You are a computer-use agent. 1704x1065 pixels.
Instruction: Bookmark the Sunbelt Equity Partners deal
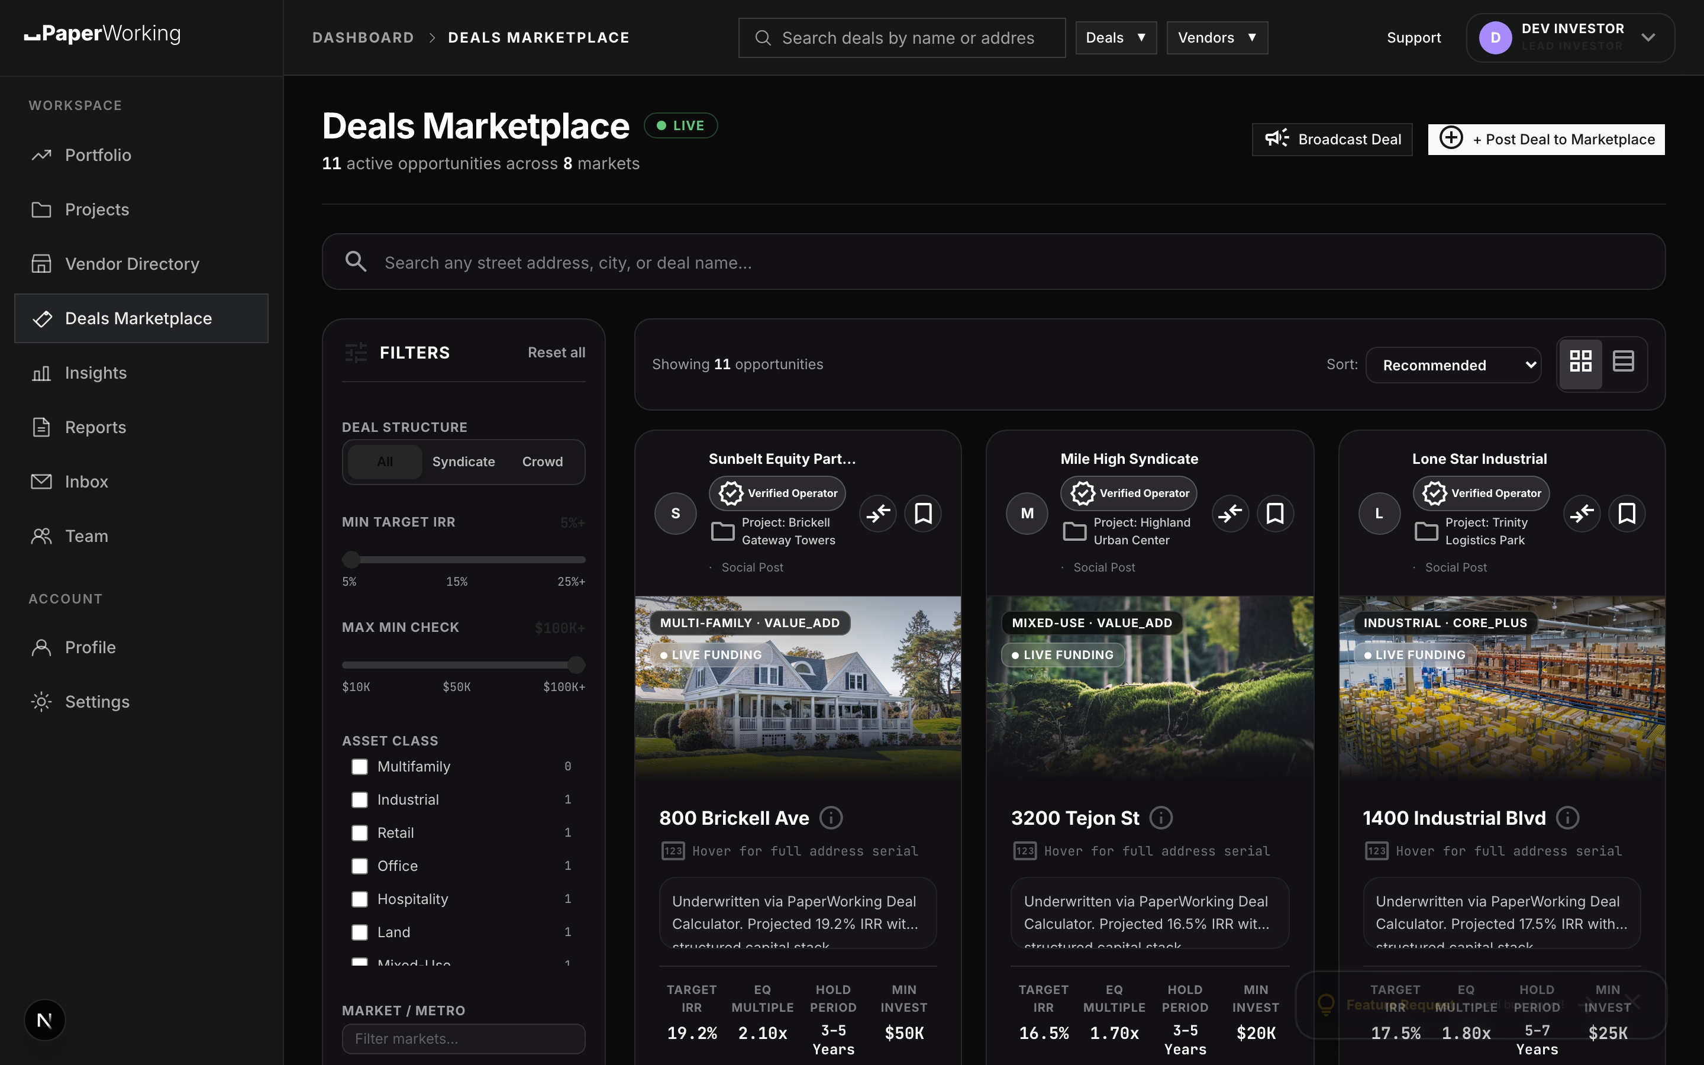click(x=923, y=514)
